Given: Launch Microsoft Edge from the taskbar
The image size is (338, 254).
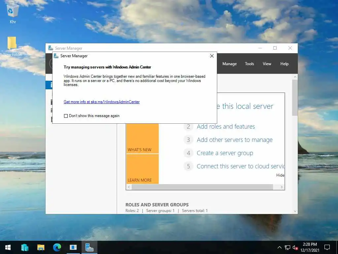Looking at the screenshot, I should tap(57, 247).
